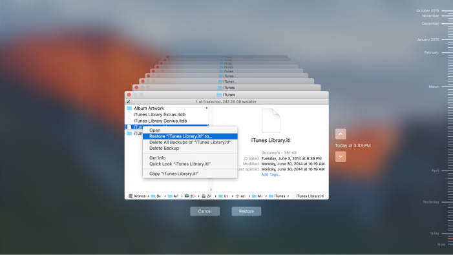The height and width of the screenshot is (255, 453).
Task: Click the Mu folder in path bar
Action: (x=257, y=196)
